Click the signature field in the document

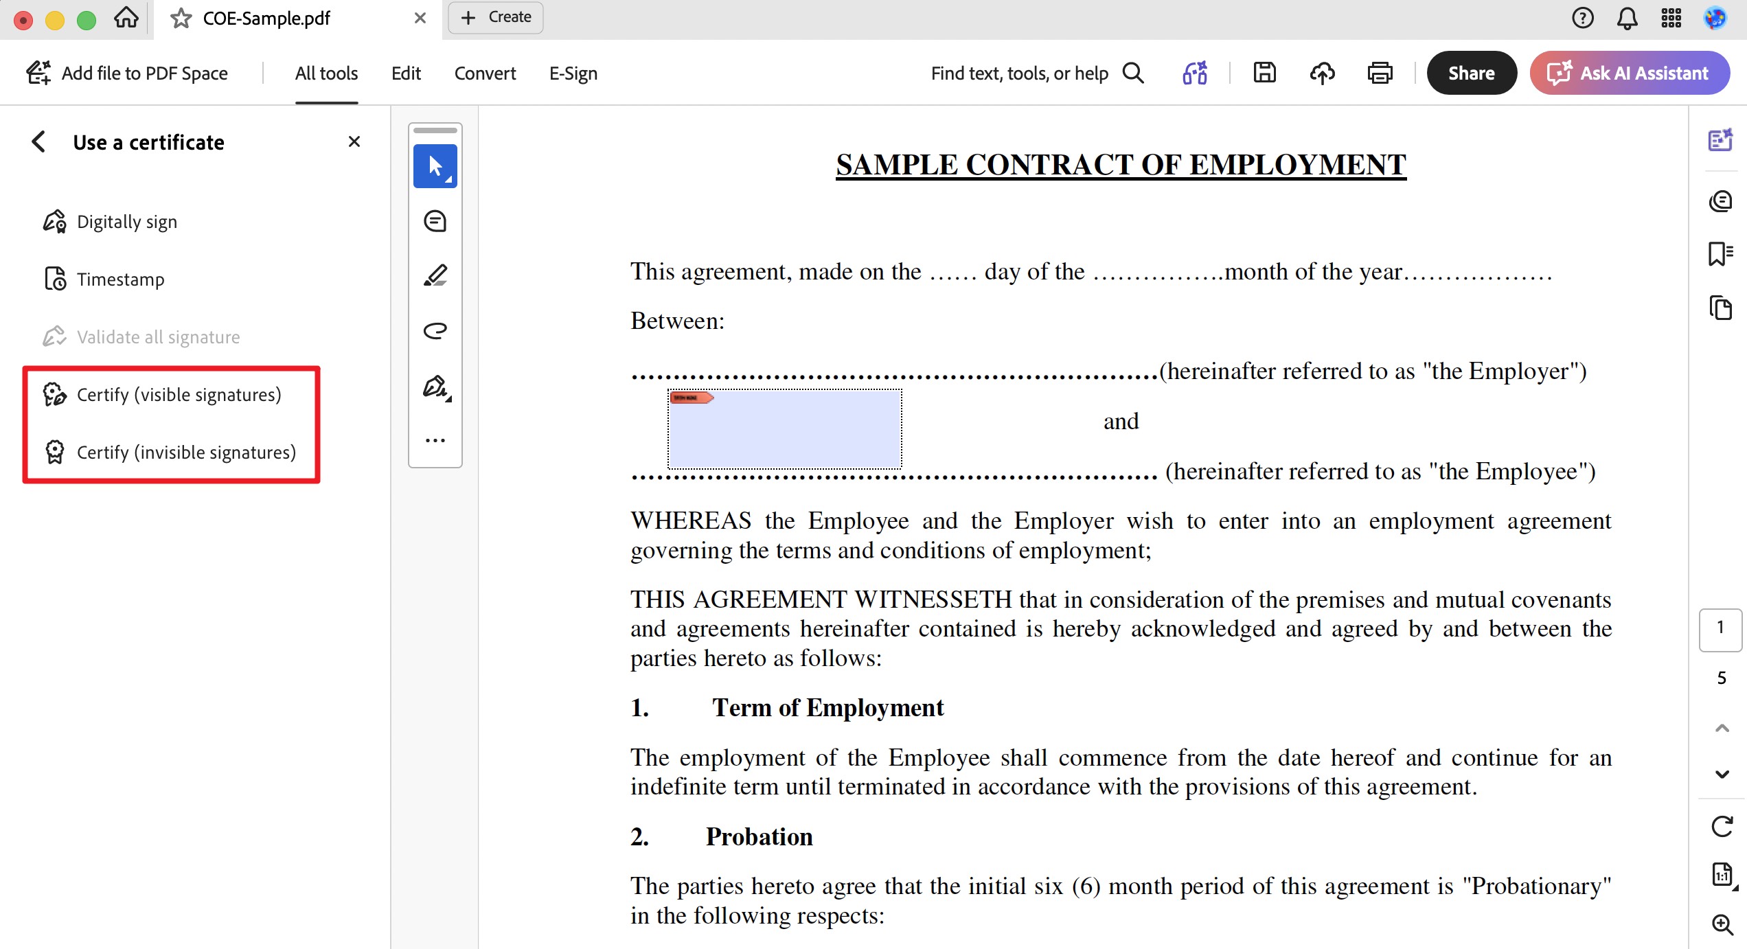pyautogui.click(x=785, y=429)
